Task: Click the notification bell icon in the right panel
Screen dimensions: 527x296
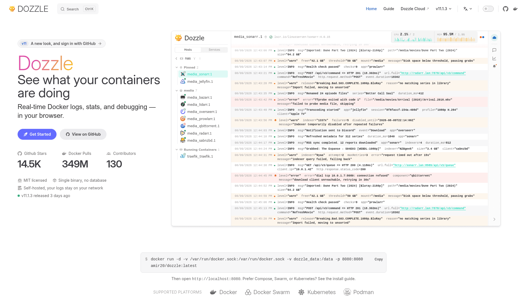Action: click(494, 66)
